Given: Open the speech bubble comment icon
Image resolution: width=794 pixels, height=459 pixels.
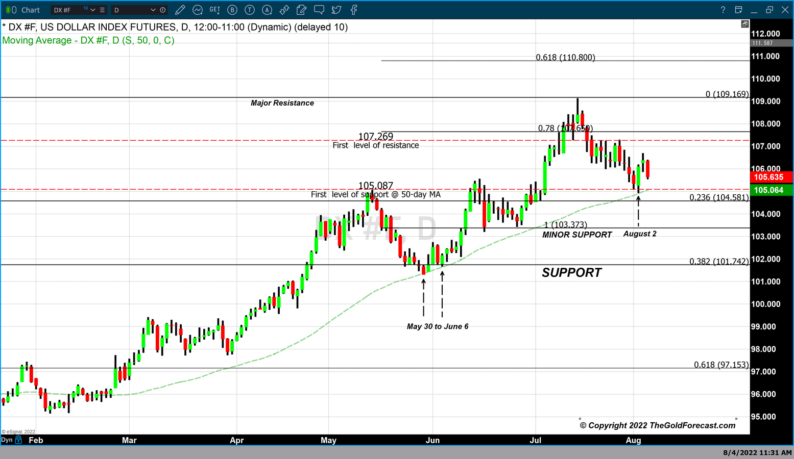Looking at the screenshot, I should 319,10.
